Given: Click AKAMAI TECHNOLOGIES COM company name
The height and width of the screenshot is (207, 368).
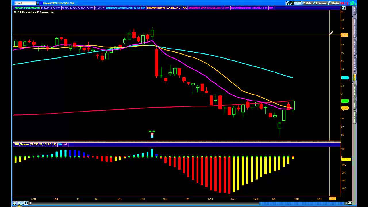Looking at the screenshot, I should (59, 3).
